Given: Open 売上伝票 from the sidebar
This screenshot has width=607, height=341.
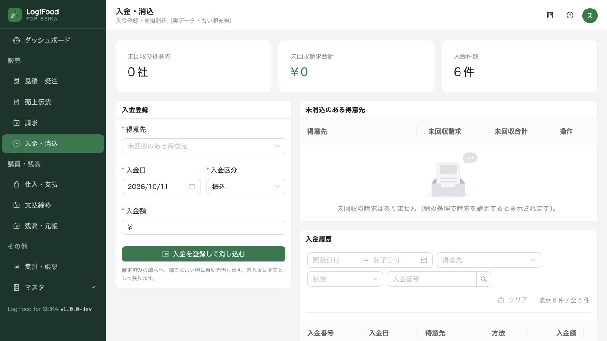Looking at the screenshot, I should pos(53,102).
